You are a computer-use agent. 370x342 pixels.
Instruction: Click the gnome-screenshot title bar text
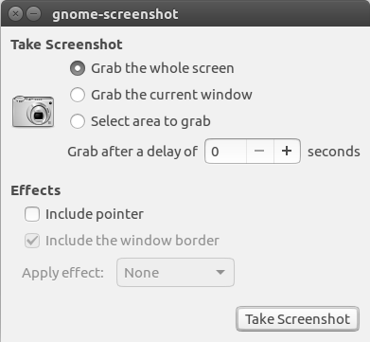[x=115, y=14]
